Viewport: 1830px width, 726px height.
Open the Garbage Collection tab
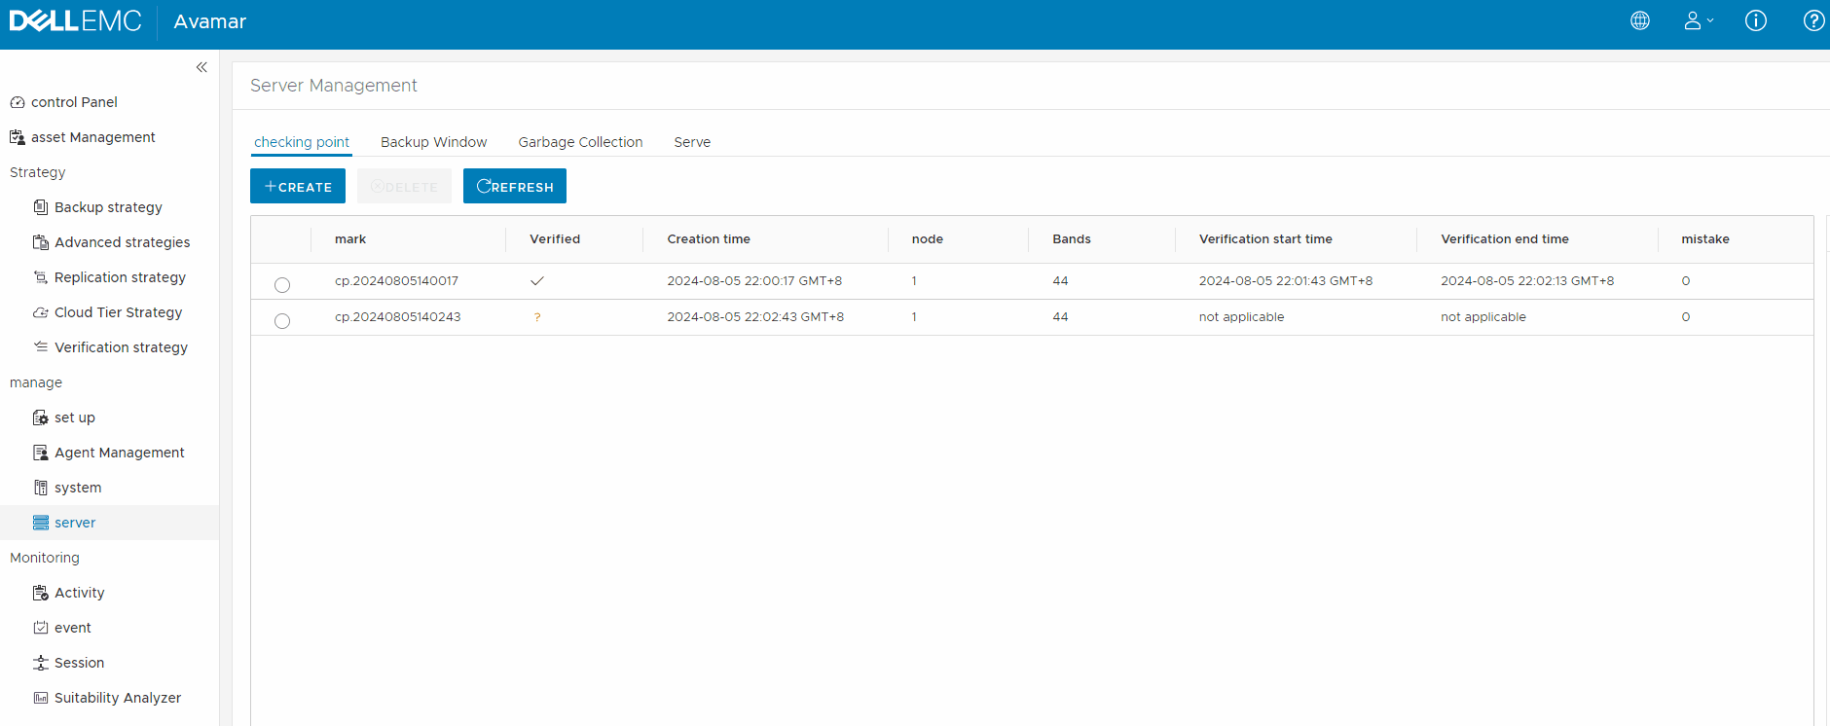580,142
